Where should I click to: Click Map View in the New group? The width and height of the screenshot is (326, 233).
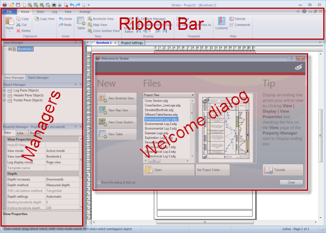tap(97, 25)
